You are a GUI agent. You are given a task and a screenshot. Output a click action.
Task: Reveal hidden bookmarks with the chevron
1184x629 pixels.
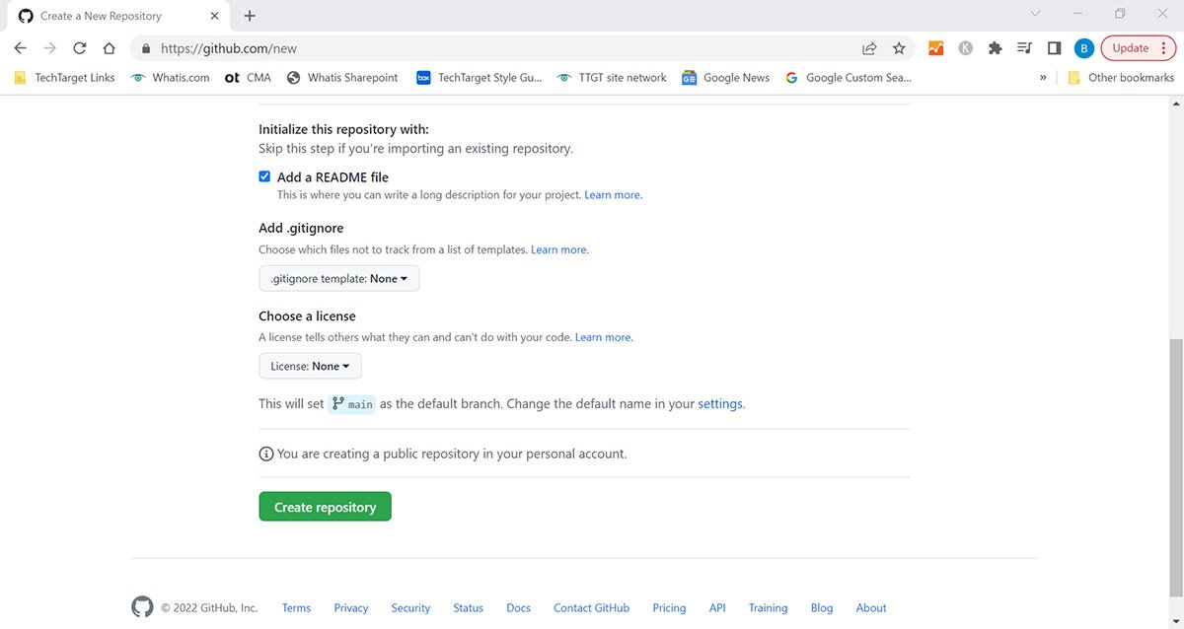tap(1043, 77)
